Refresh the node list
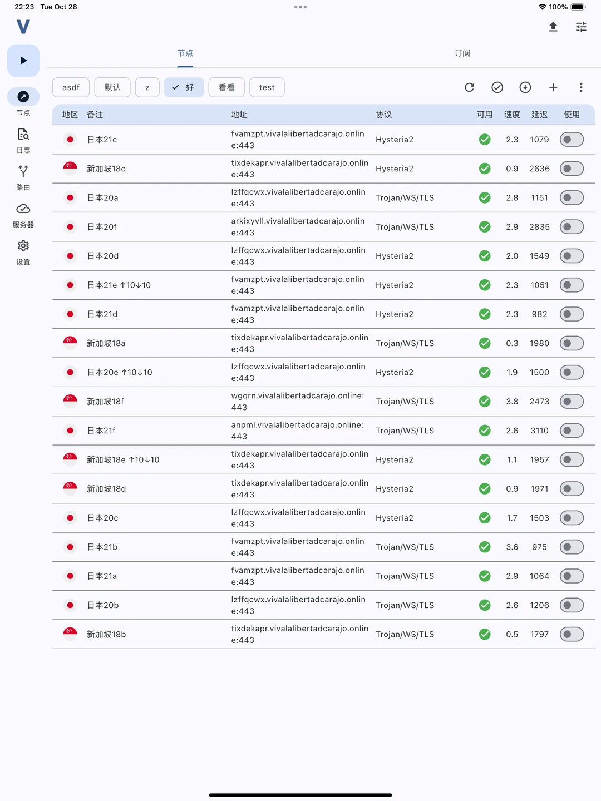Image resolution: width=601 pixels, height=801 pixels. [470, 87]
